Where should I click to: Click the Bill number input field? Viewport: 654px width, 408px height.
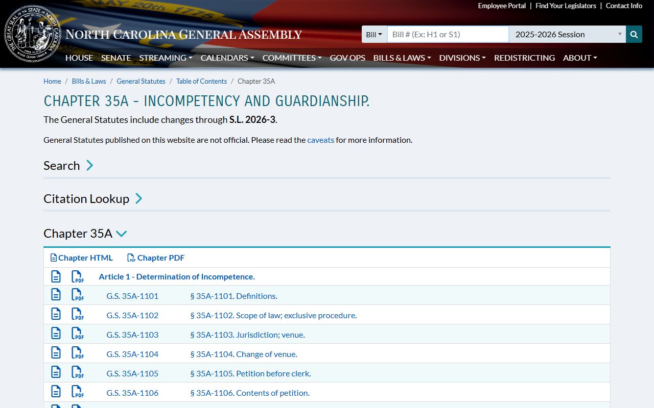click(448, 34)
